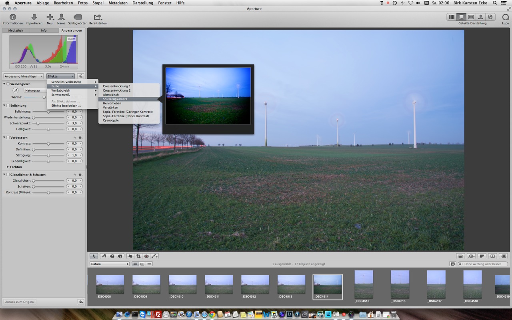Select the arrow selection tool
Viewport: 512px width, 320px height.
pyautogui.click(x=94, y=256)
